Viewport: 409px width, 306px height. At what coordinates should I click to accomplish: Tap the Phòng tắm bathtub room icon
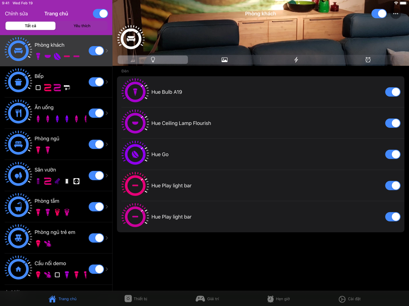(x=18, y=206)
